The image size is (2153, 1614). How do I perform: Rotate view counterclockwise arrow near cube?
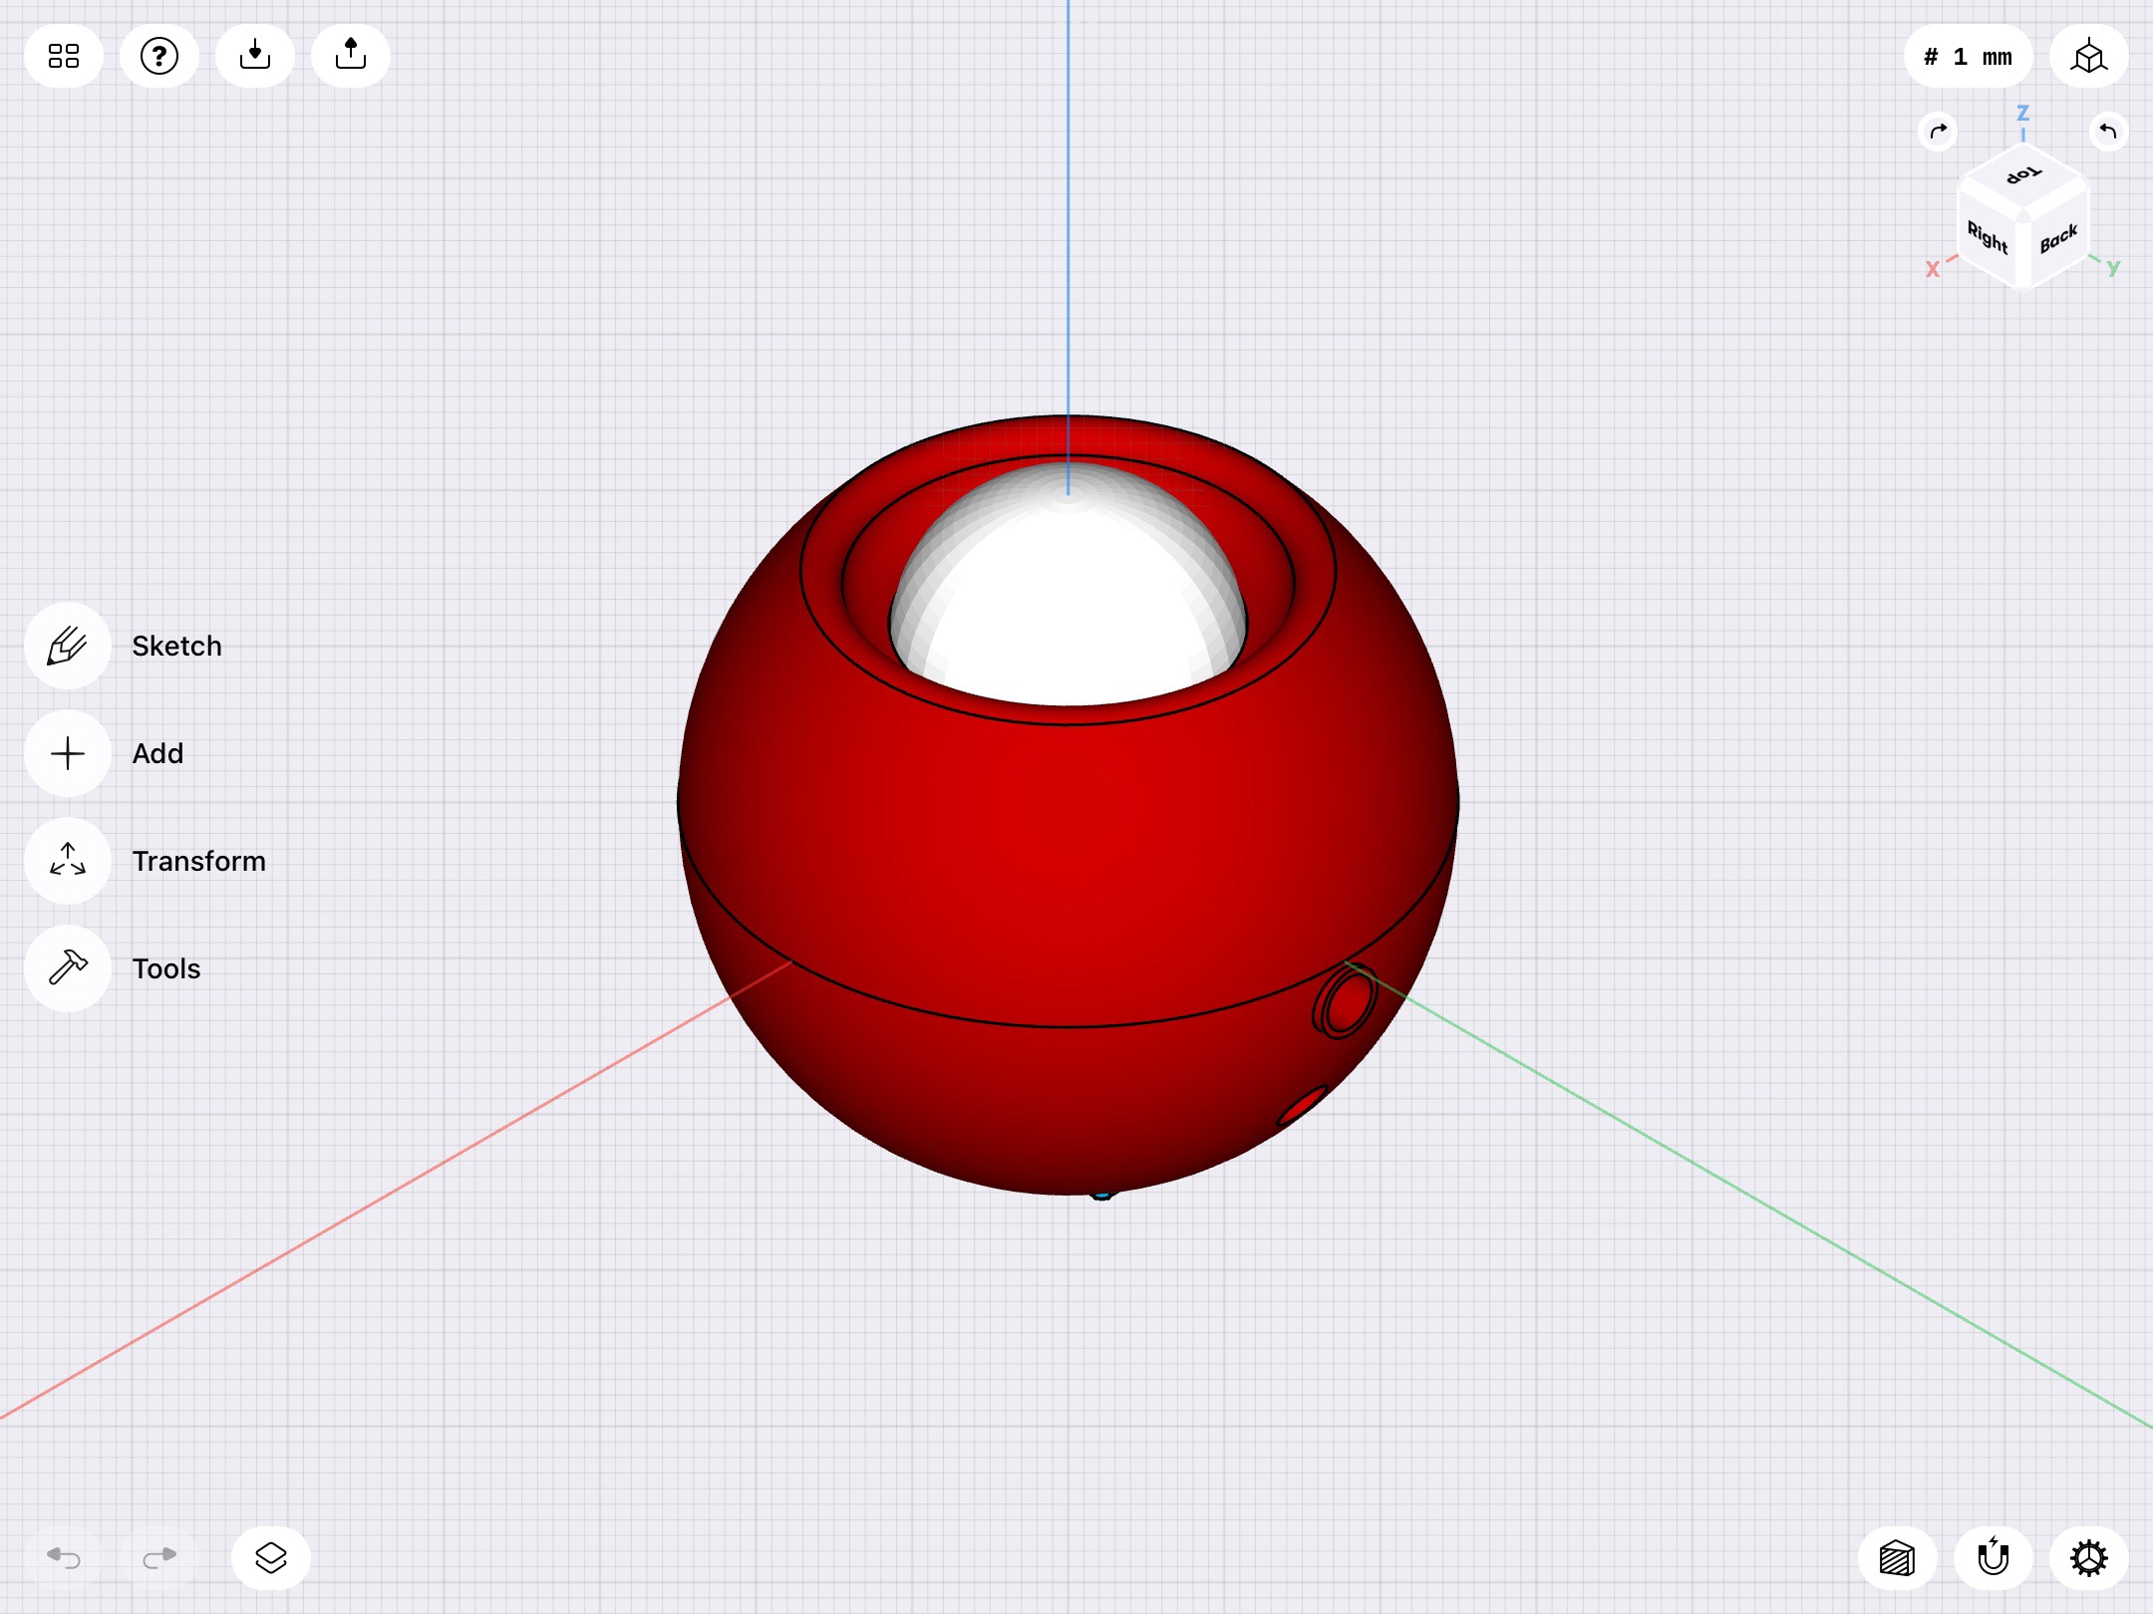2107,132
